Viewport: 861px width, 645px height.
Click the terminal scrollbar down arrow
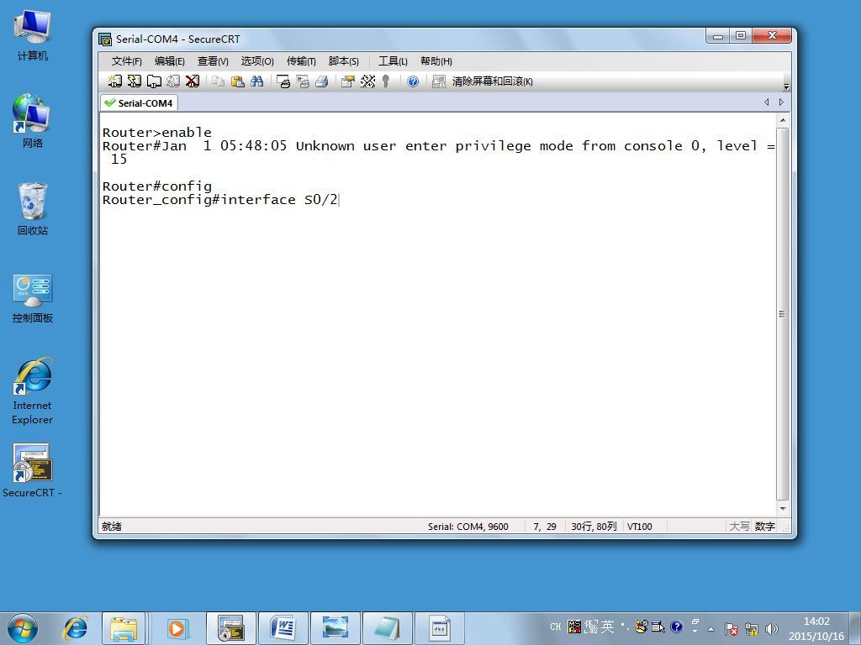pyautogui.click(x=783, y=508)
